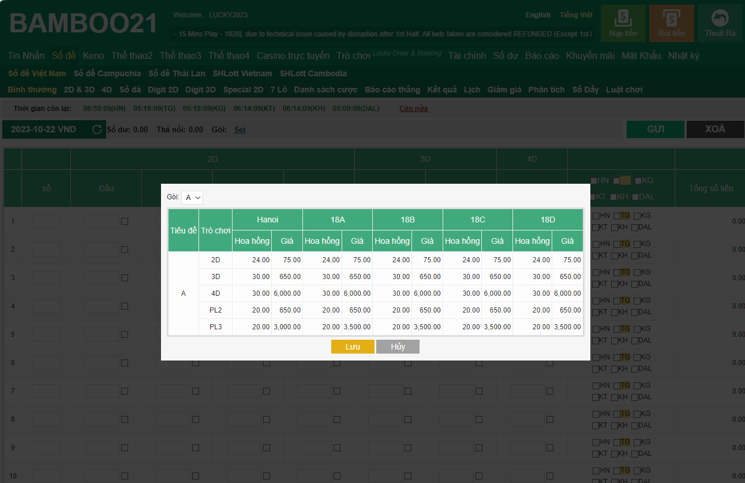Check HN checkbox in row 1
Image resolution: width=745 pixels, height=483 pixels.
[x=596, y=216]
